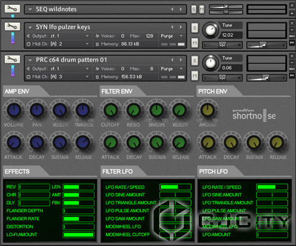
Task: Click the volume slider of PRC c64 drum pattern 01
Action: (x=266, y=78)
